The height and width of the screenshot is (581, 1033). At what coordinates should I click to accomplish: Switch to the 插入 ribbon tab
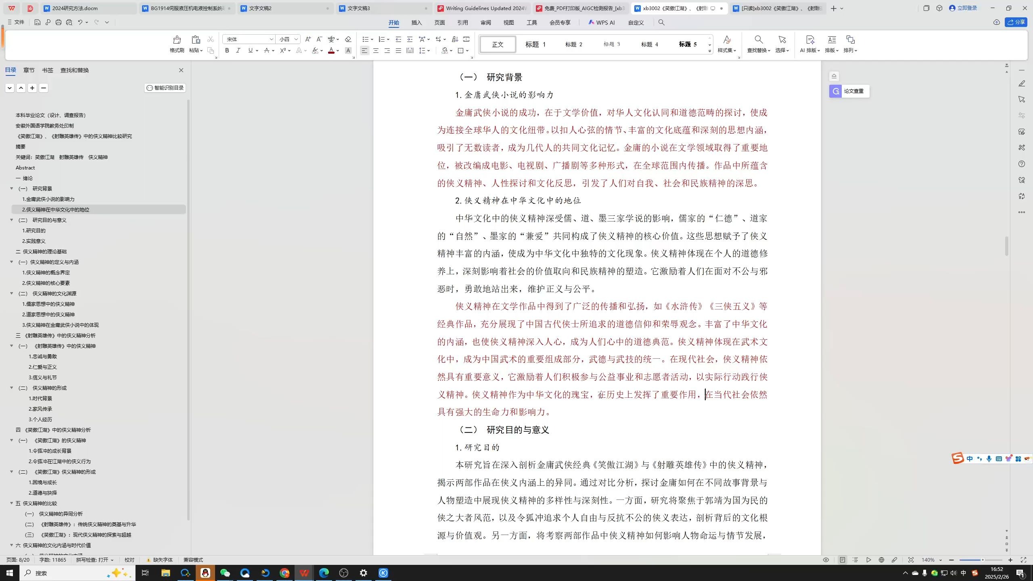pos(416,23)
